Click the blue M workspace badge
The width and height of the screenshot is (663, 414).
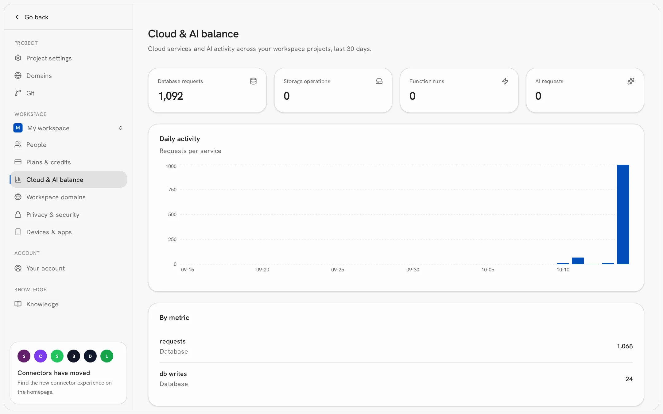pyautogui.click(x=18, y=128)
